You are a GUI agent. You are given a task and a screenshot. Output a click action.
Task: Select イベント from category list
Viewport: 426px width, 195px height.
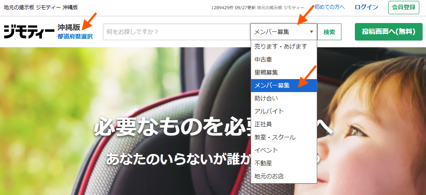pos(266,150)
